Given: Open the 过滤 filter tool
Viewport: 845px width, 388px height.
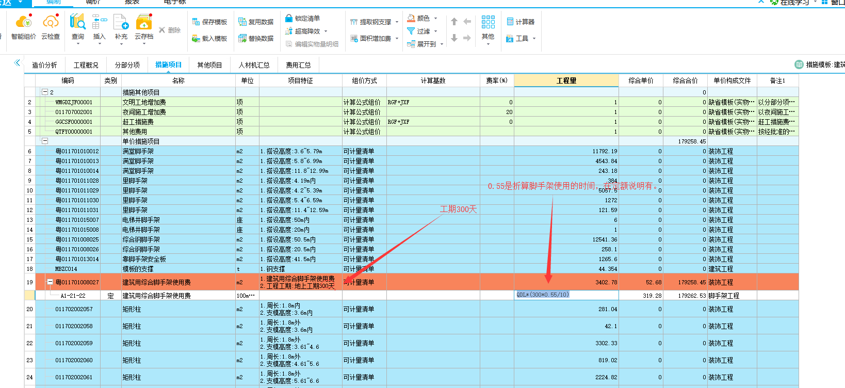Looking at the screenshot, I should coord(418,31).
